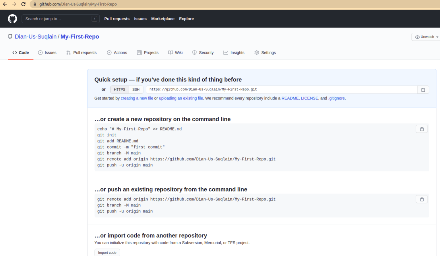Follow the 'uploading an existing file' link
440x256 pixels.
(x=181, y=98)
